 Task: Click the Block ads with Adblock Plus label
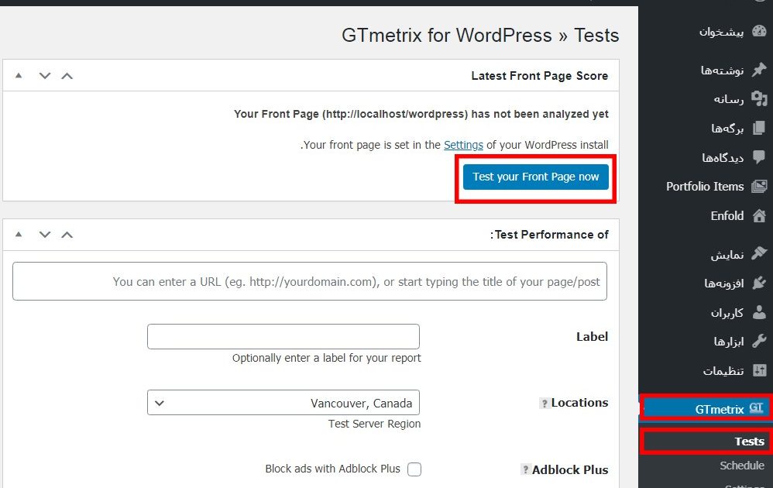[333, 469]
